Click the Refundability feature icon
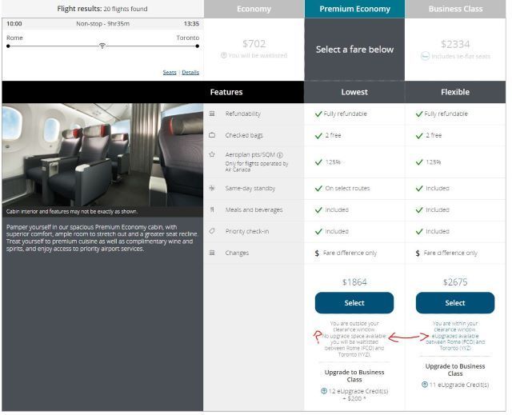Image resolution: width=512 pixels, height=415 pixels. (x=212, y=114)
